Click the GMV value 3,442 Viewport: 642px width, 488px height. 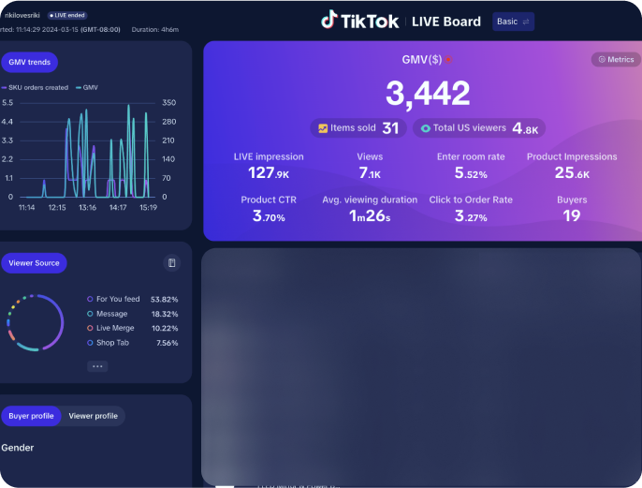(x=428, y=94)
